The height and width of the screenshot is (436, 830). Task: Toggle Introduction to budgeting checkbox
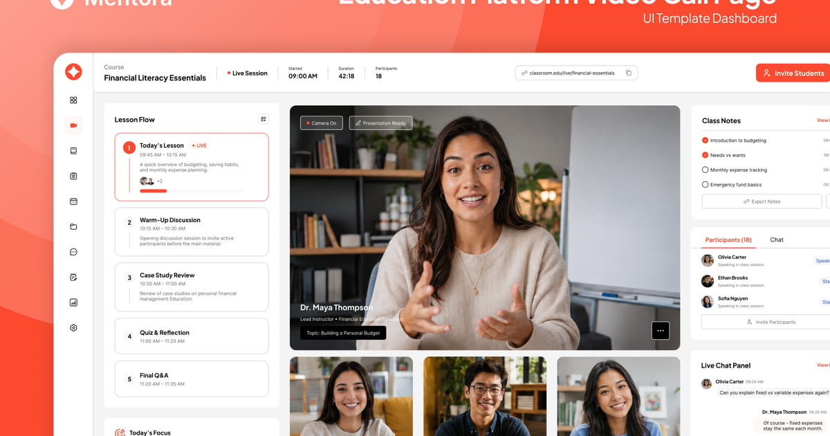tap(705, 140)
